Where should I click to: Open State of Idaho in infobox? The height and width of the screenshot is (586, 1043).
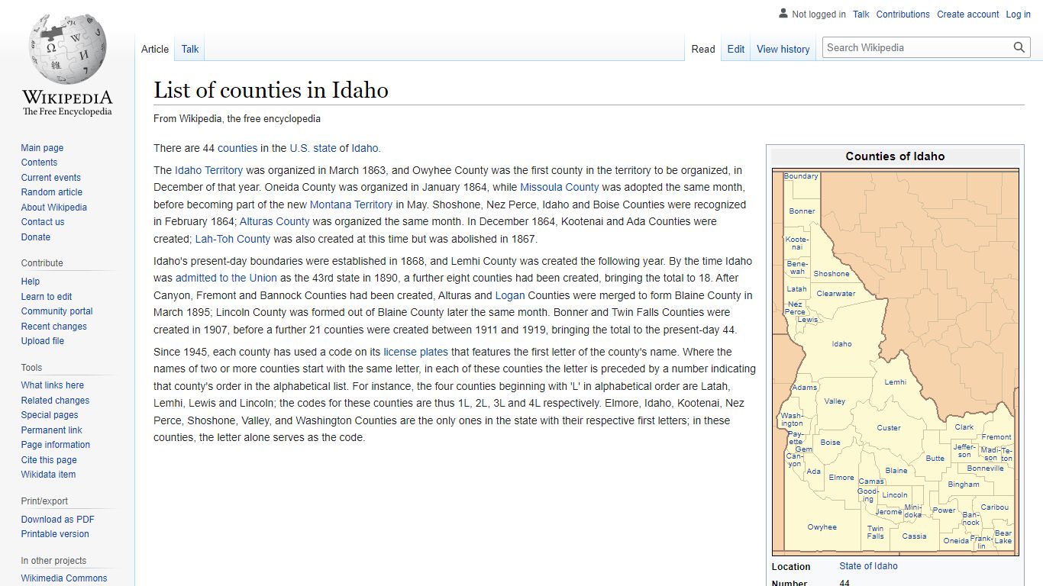pyautogui.click(x=868, y=566)
